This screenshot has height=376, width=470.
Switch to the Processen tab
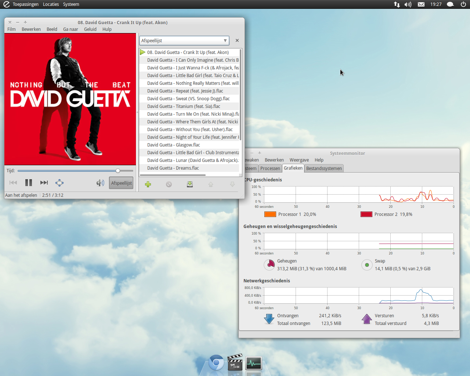270,169
